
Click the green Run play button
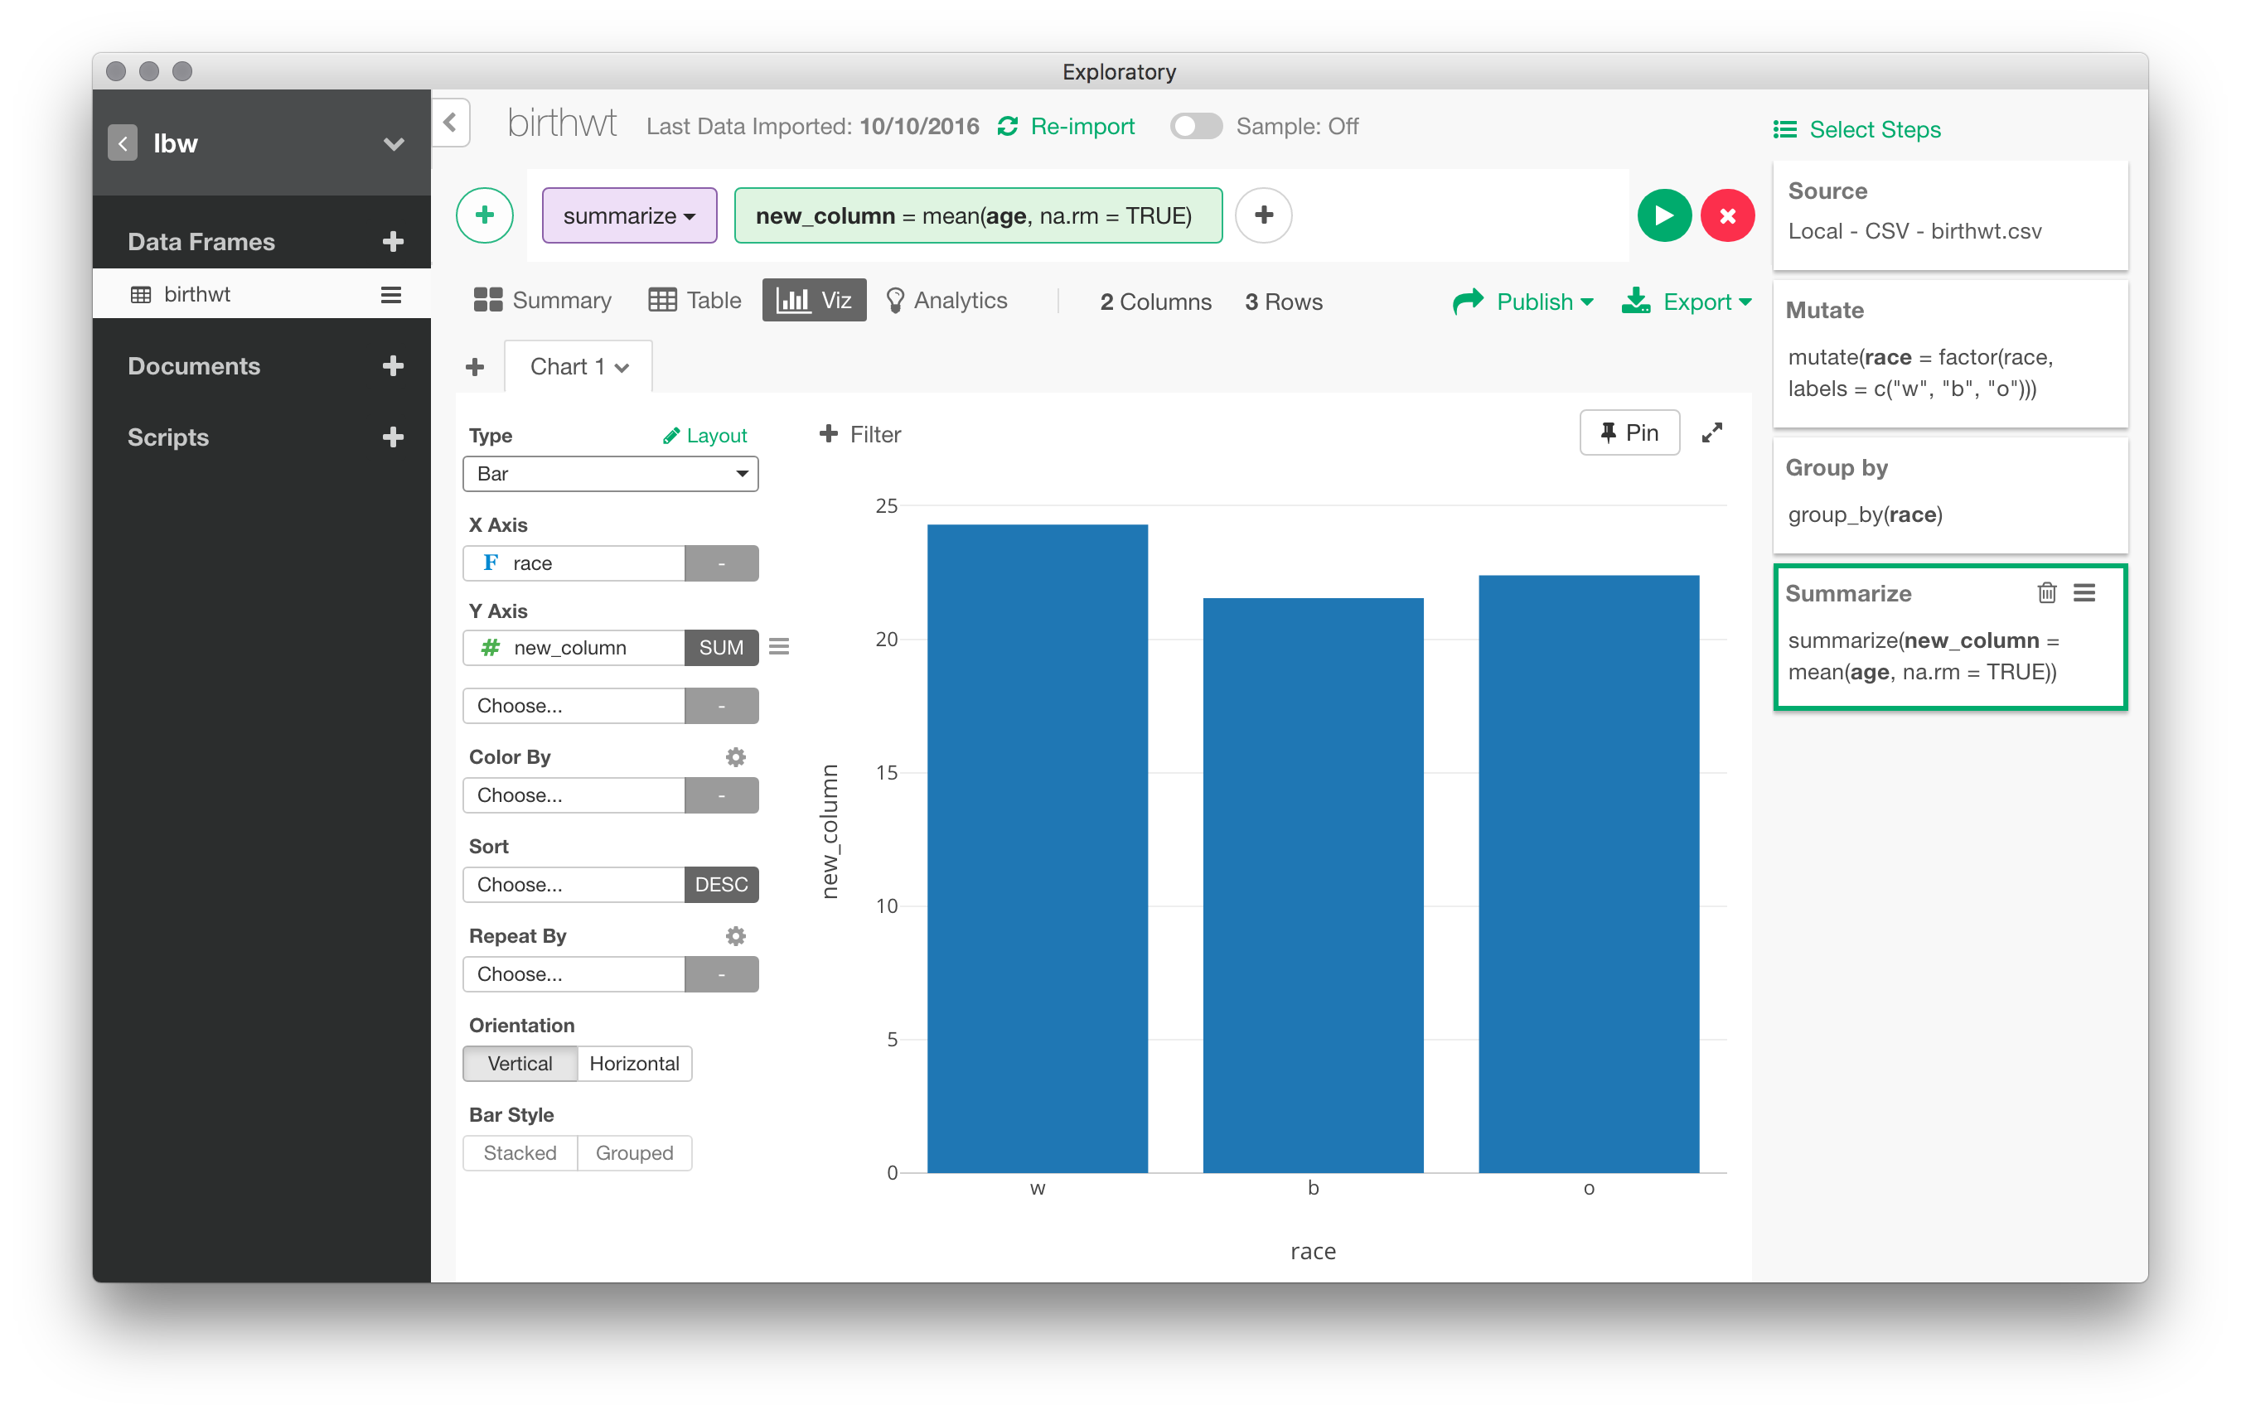(1663, 216)
